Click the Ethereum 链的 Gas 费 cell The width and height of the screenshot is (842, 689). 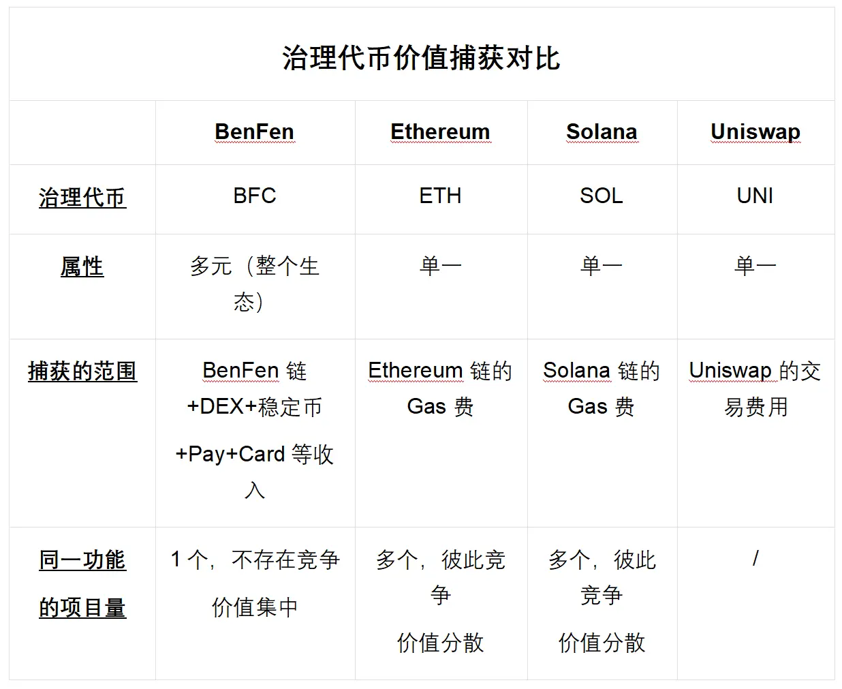(x=440, y=388)
